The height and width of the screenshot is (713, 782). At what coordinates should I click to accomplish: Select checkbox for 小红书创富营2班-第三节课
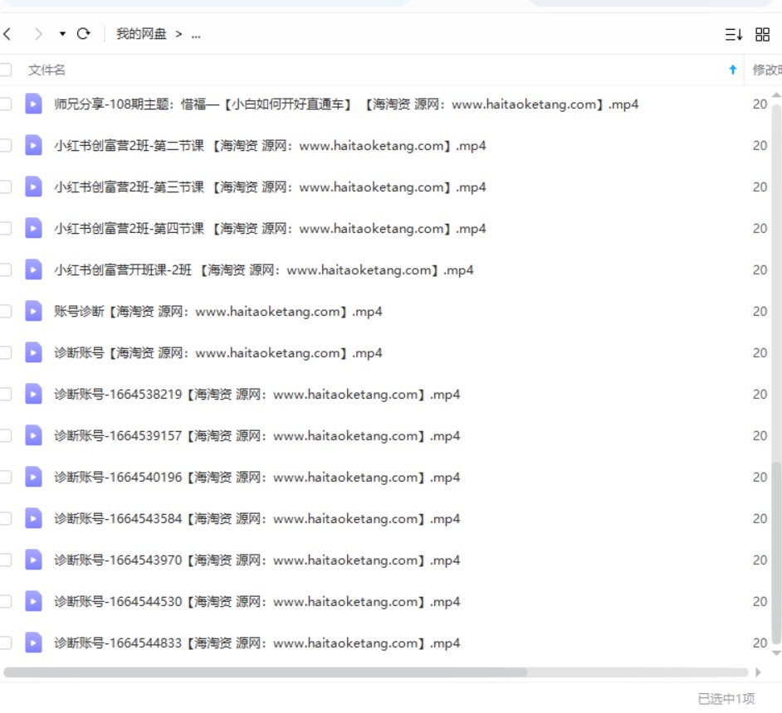coord(6,187)
